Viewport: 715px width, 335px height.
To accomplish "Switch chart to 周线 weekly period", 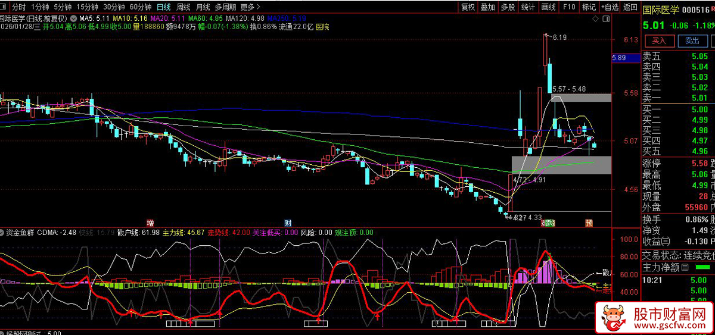I will tap(184, 7).
